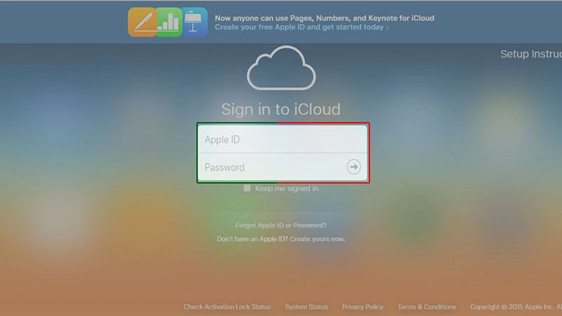Click the sign-in arrow button in Password field
Screen dimensions: 562x316
coord(353,167)
